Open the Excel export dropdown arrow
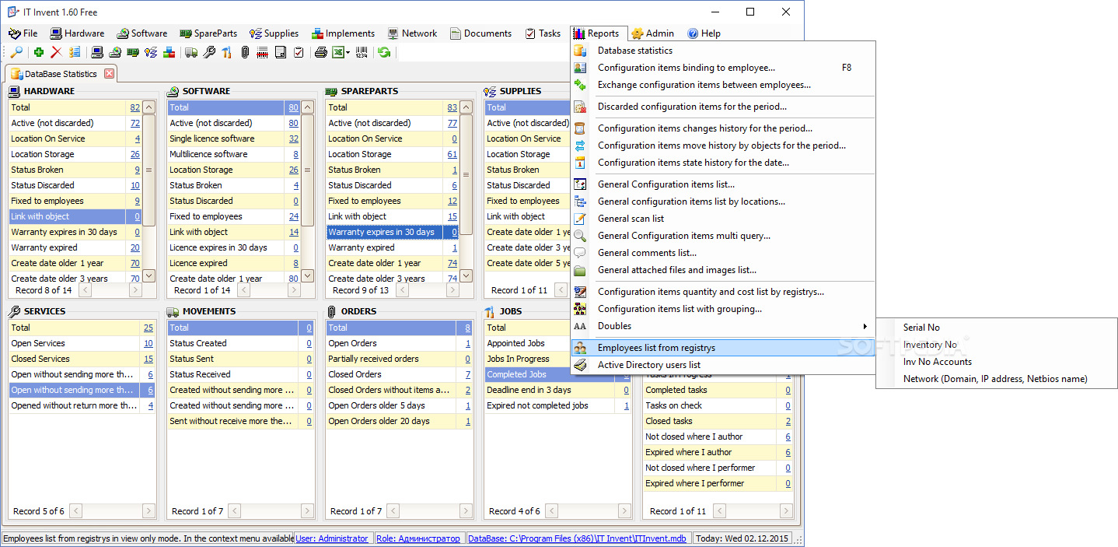The image size is (1118, 547). pos(348,52)
